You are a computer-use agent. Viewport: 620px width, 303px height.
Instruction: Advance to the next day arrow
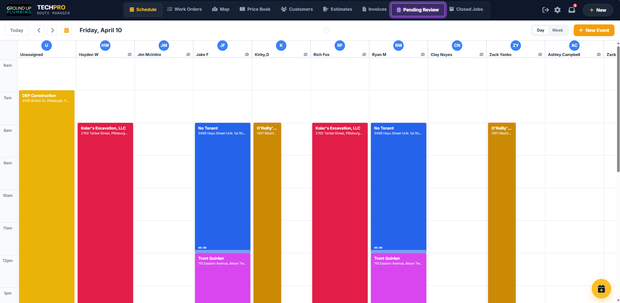pos(52,30)
